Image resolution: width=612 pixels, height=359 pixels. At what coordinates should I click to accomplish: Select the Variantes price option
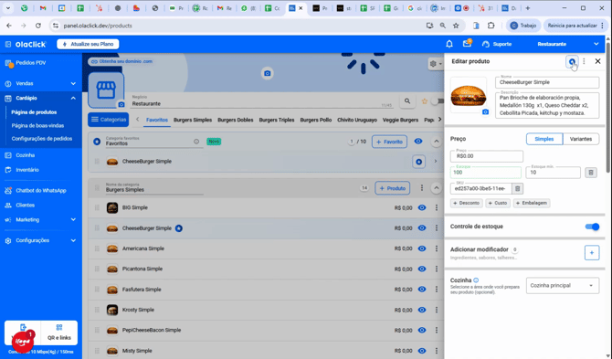click(x=581, y=139)
